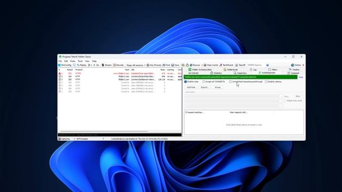Launch Browse from the toolbar
Screen dimensions: 342x192
[x=195, y=65]
